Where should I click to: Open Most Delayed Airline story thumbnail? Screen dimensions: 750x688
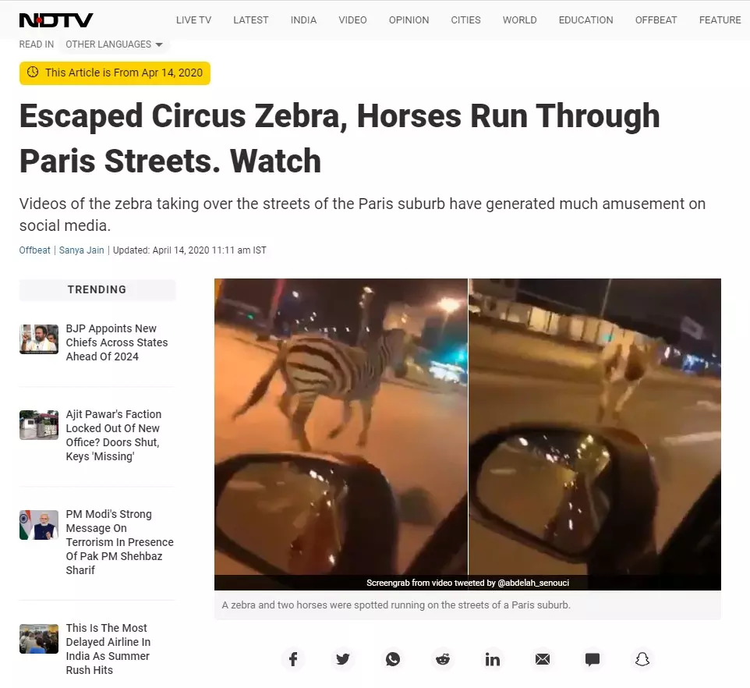39,639
